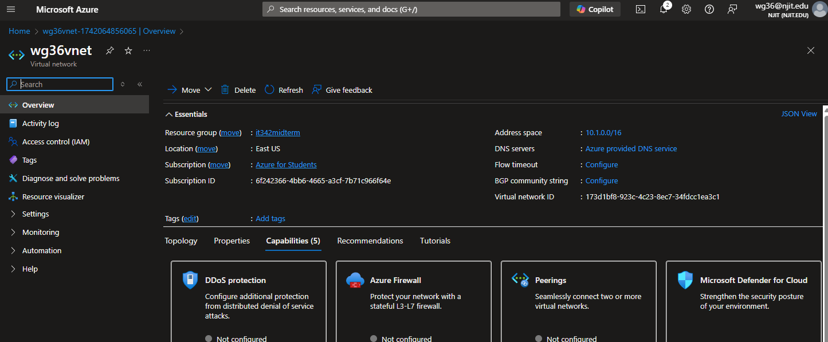Open the it342midterm resource group link
The width and height of the screenshot is (828, 342).
click(x=278, y=132)
